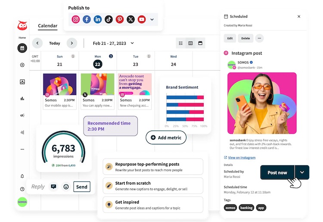Open the notifications bell in sidebar
This screenshot has width=323, height=222.
tap(22, 176)
